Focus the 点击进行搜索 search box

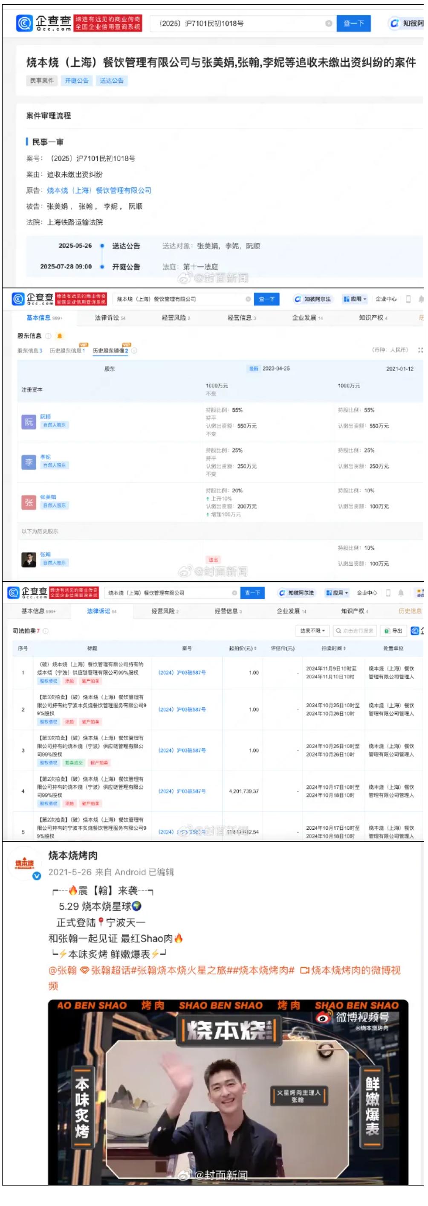coord(355,631)
